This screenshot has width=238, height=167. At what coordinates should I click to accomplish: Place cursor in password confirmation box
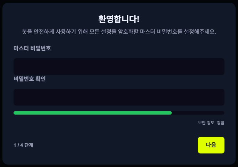[x=119, y=97]
